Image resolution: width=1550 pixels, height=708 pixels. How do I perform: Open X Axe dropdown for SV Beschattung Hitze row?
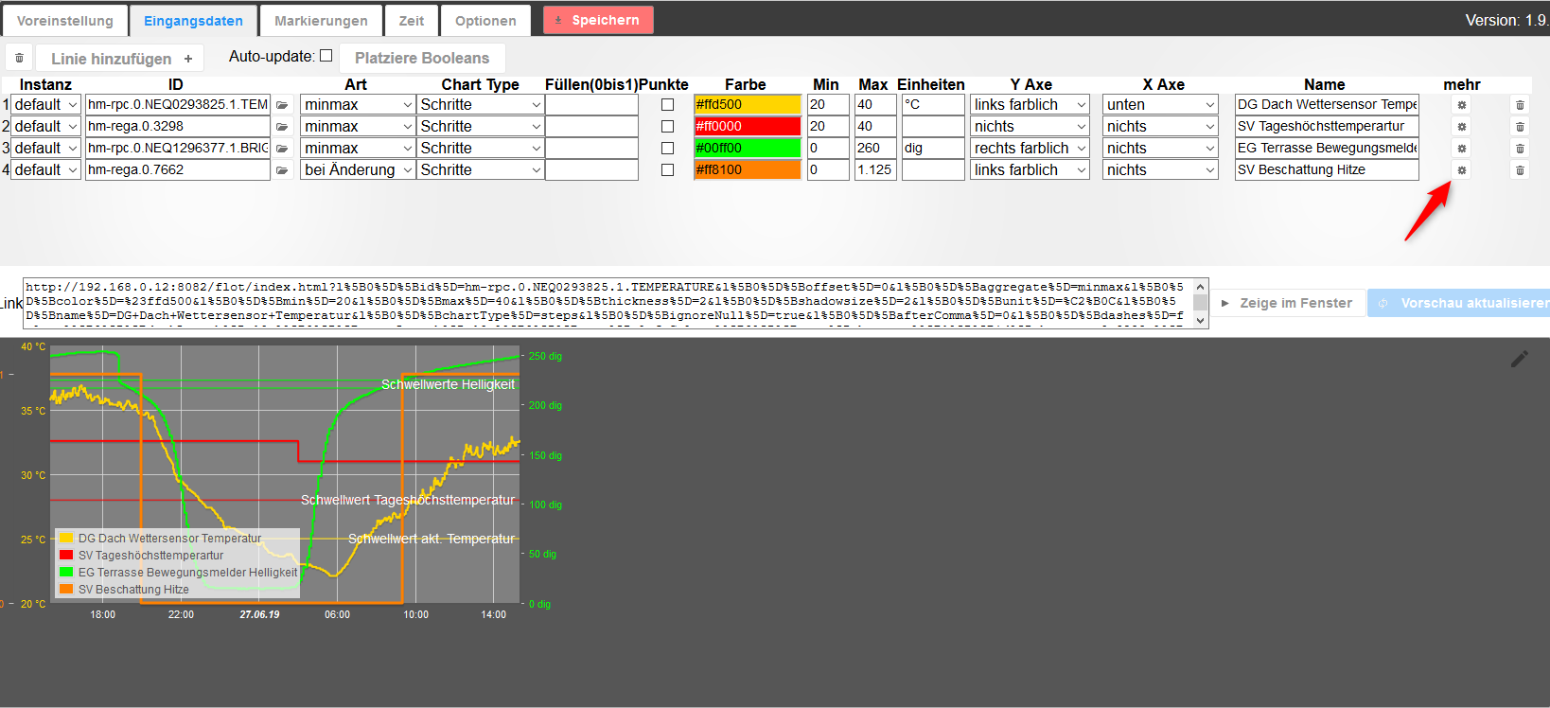(1160, 169)
